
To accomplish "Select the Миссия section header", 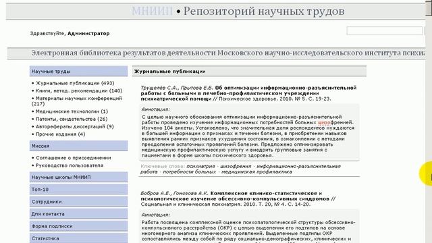I will pyautogui.click(x=78, y=146).
